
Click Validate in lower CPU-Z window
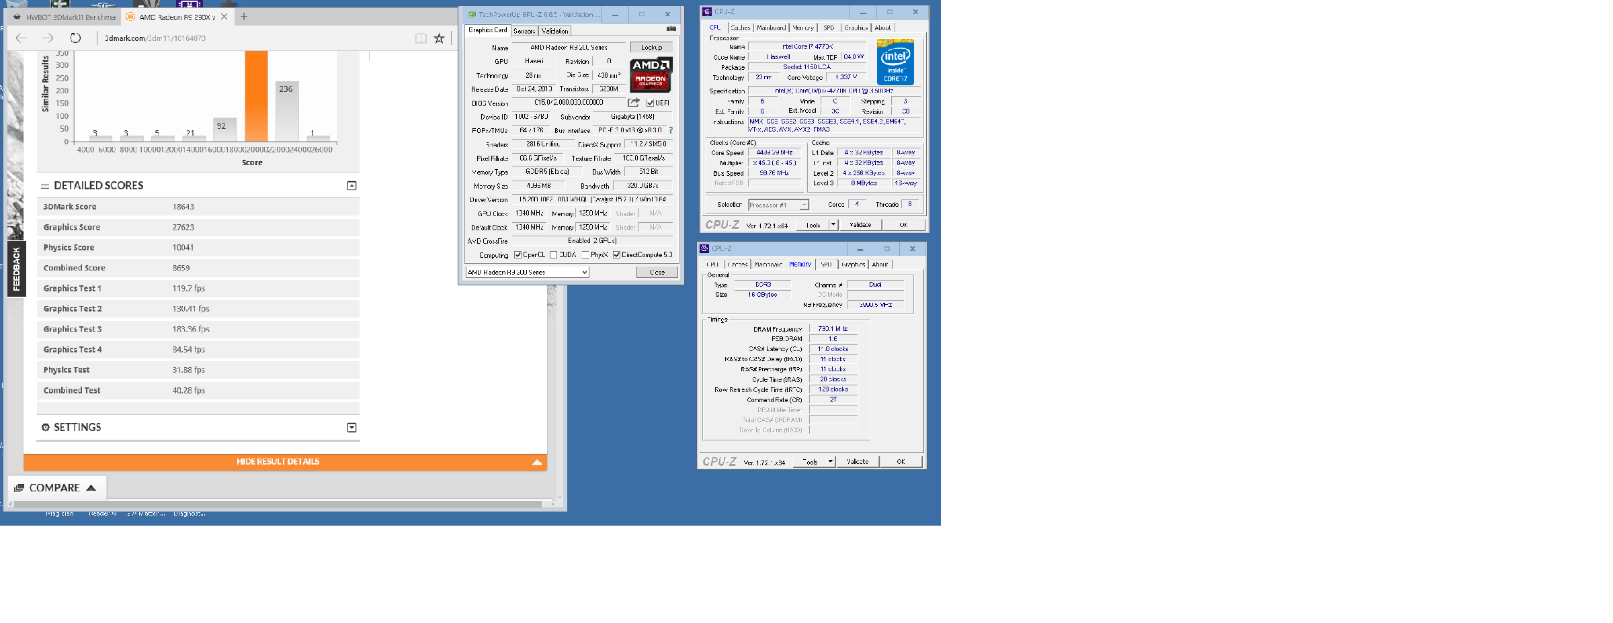858,461
